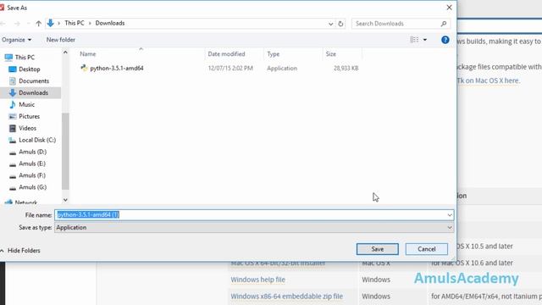Screen dimensions: 542x305
Task: Refresh the Downloads folder listing
Action: click(340, 24)
